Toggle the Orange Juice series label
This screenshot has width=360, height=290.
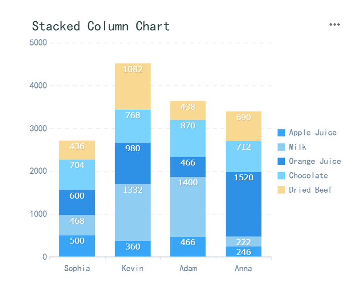coord(315,161)
